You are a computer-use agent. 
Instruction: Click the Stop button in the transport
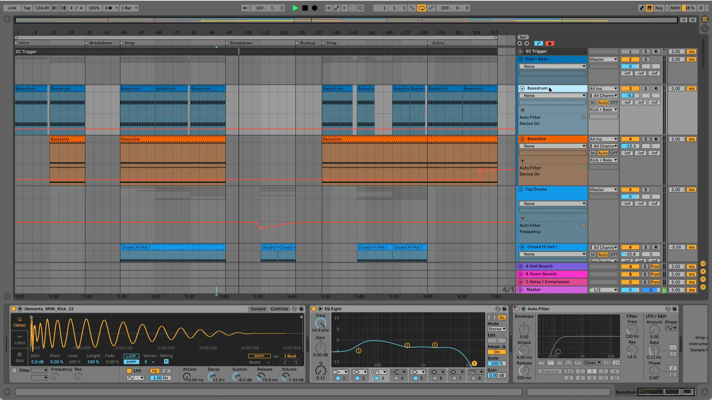pos(305,8)
